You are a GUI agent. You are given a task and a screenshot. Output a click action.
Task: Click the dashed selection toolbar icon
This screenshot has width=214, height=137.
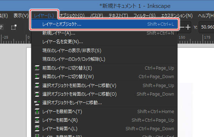pos(14,27)
